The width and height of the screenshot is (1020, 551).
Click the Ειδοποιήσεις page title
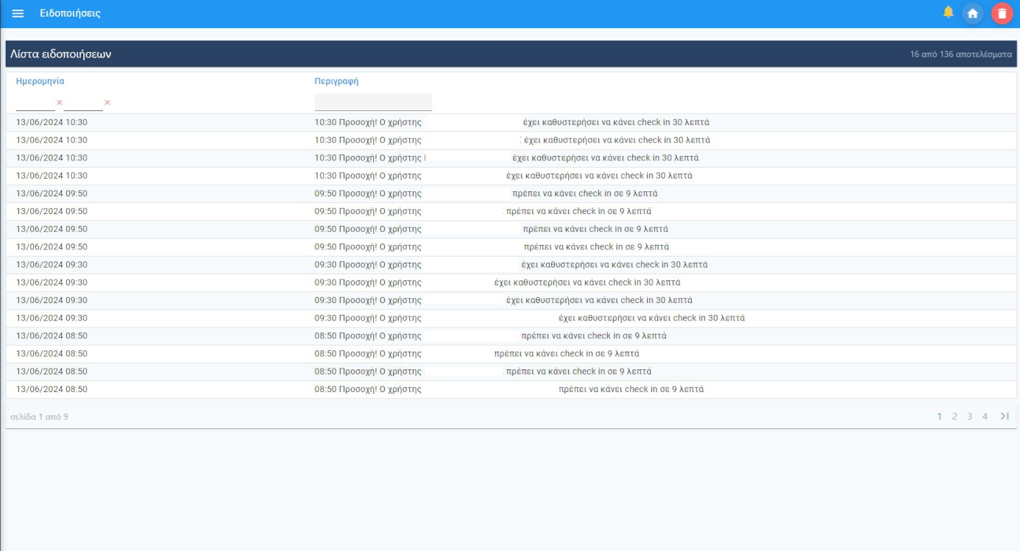70,14
